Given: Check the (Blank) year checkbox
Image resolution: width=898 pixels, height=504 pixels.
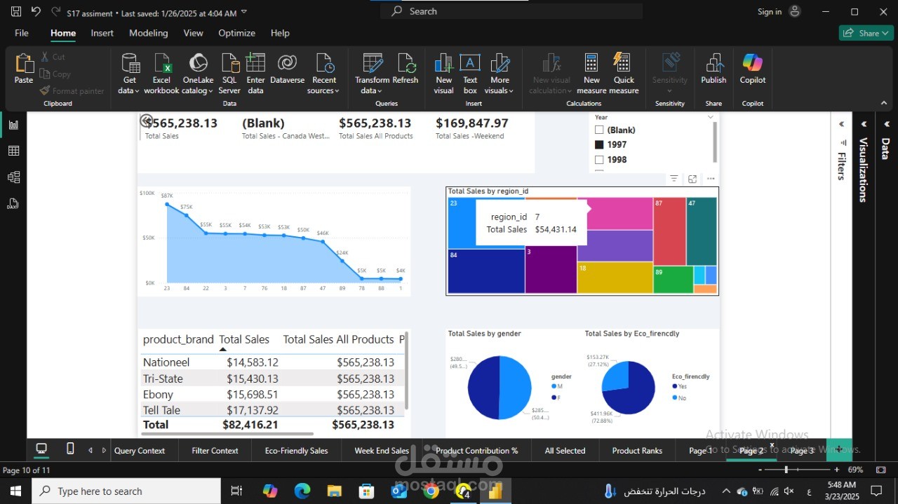Looking at the screenshot, I should pyautogui.click(x=599, y=130).
